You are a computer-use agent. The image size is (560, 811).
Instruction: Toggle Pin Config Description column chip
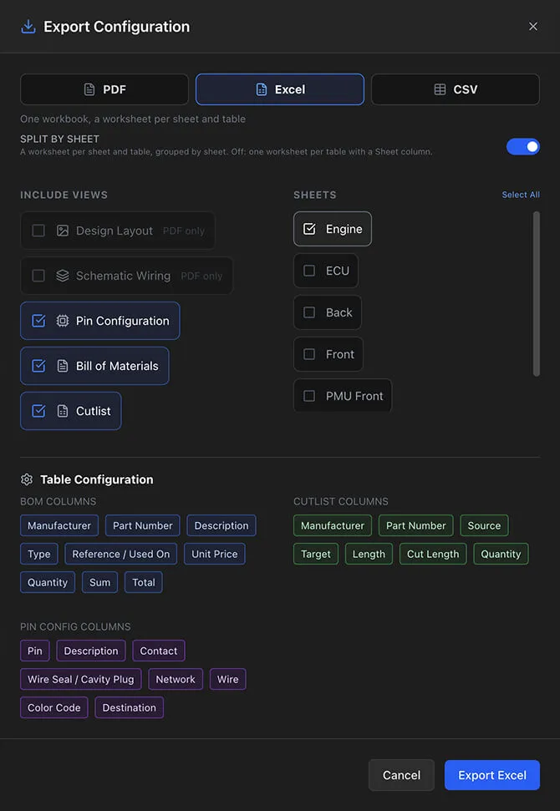coord(91,651)
